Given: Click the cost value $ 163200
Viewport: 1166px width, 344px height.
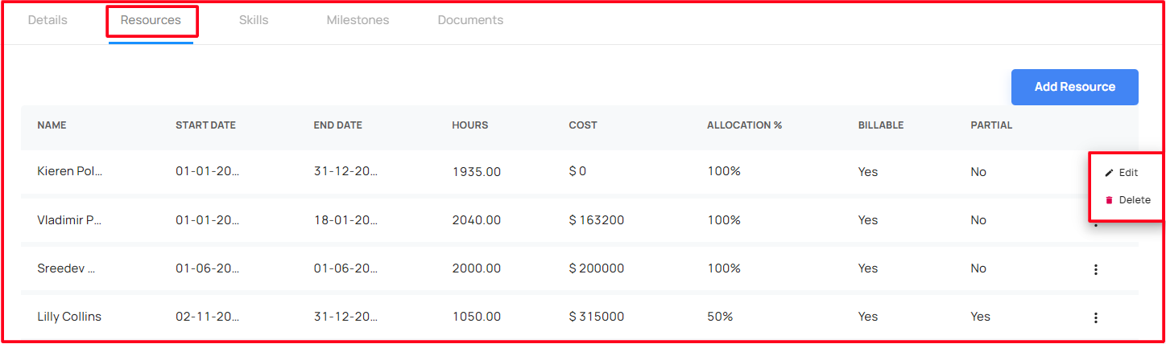Looking at the screenshot, I should [596, 220].
